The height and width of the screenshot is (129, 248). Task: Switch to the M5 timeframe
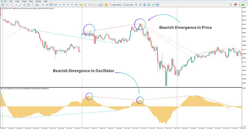(x=47, y=5)
